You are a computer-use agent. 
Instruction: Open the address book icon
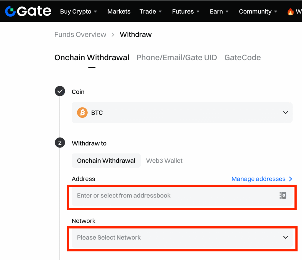click(x=283, y=195)
